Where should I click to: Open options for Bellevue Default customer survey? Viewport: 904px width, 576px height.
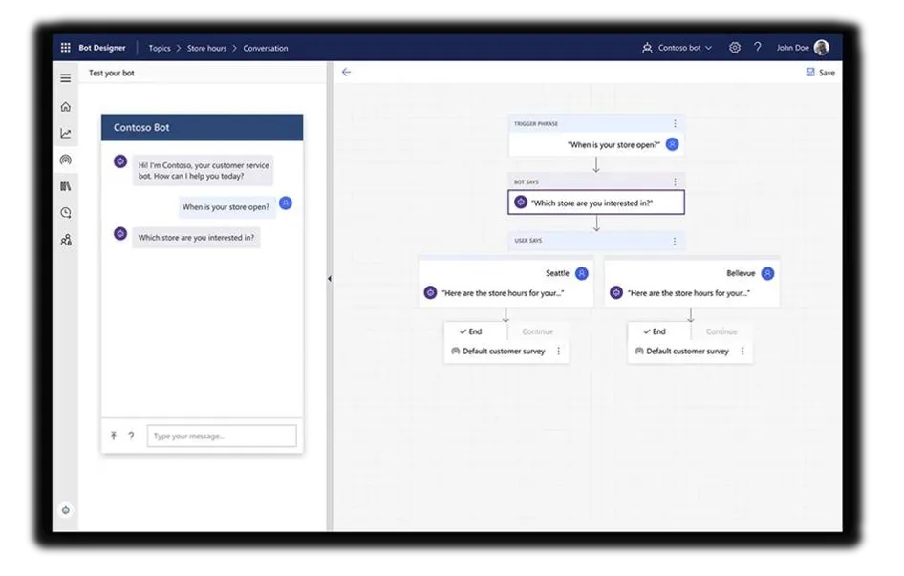[x=743, y=352]
